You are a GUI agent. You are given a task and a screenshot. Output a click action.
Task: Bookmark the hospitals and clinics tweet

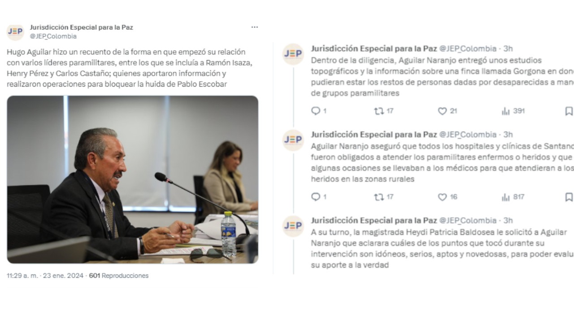click(569, 197)
